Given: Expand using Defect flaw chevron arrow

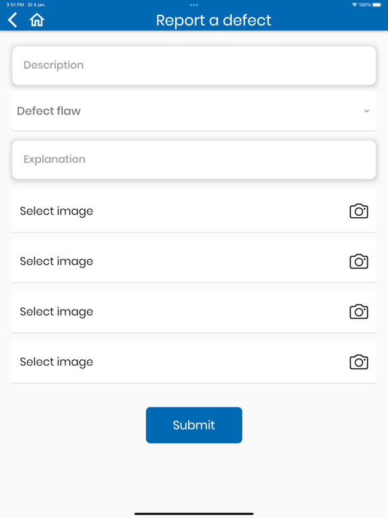Looking at the screenshot, I should 366,111.
